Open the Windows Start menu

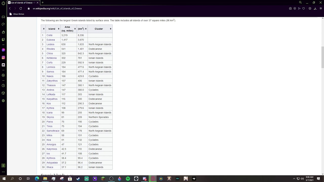click(4, 179)
